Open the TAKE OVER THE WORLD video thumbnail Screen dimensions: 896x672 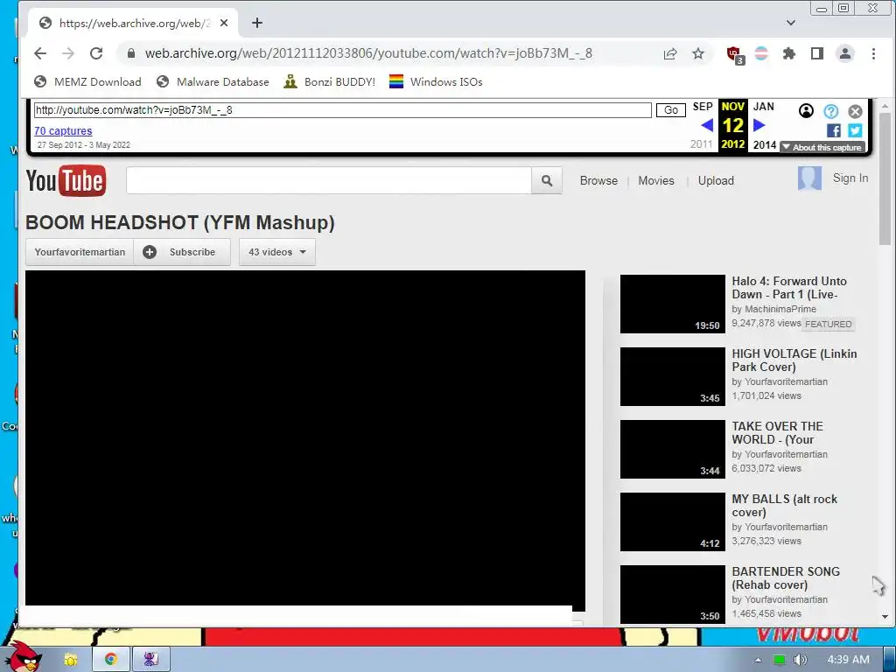tap(673, 449)
